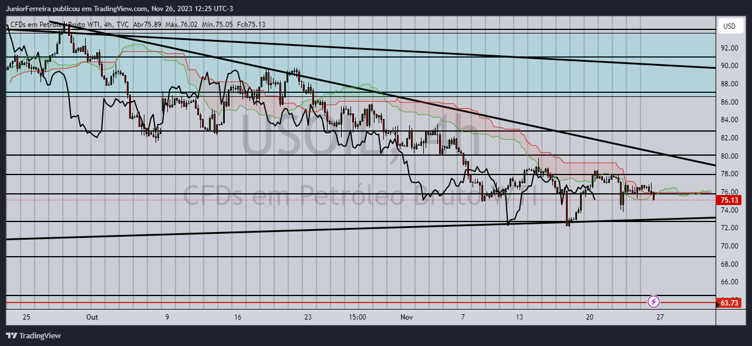
Task: Click the '15:00' time label on axis
Action: (357, 317)
